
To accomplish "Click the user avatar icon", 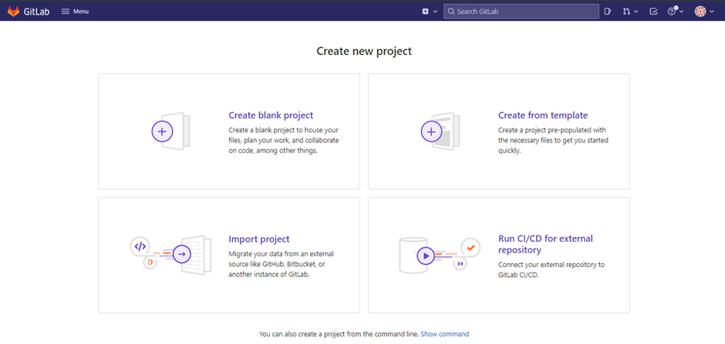I will [700, 12].
